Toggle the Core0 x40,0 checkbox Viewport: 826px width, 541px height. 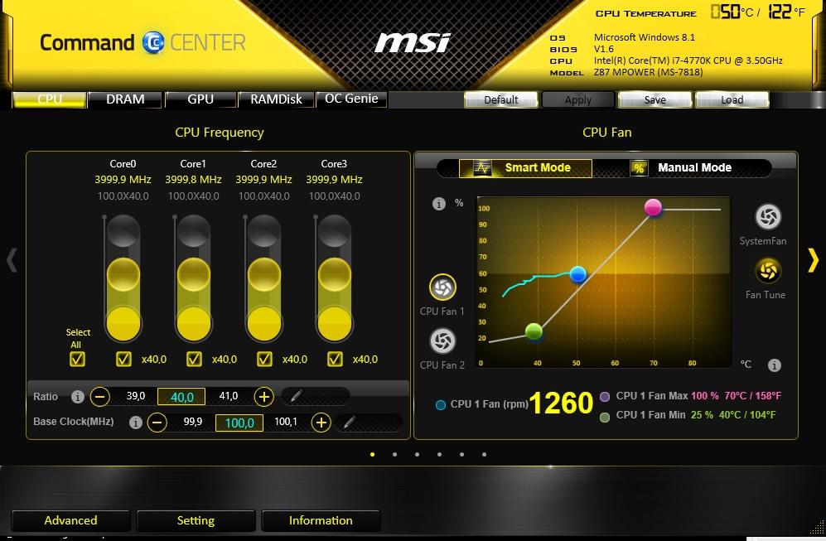[123, 359]
